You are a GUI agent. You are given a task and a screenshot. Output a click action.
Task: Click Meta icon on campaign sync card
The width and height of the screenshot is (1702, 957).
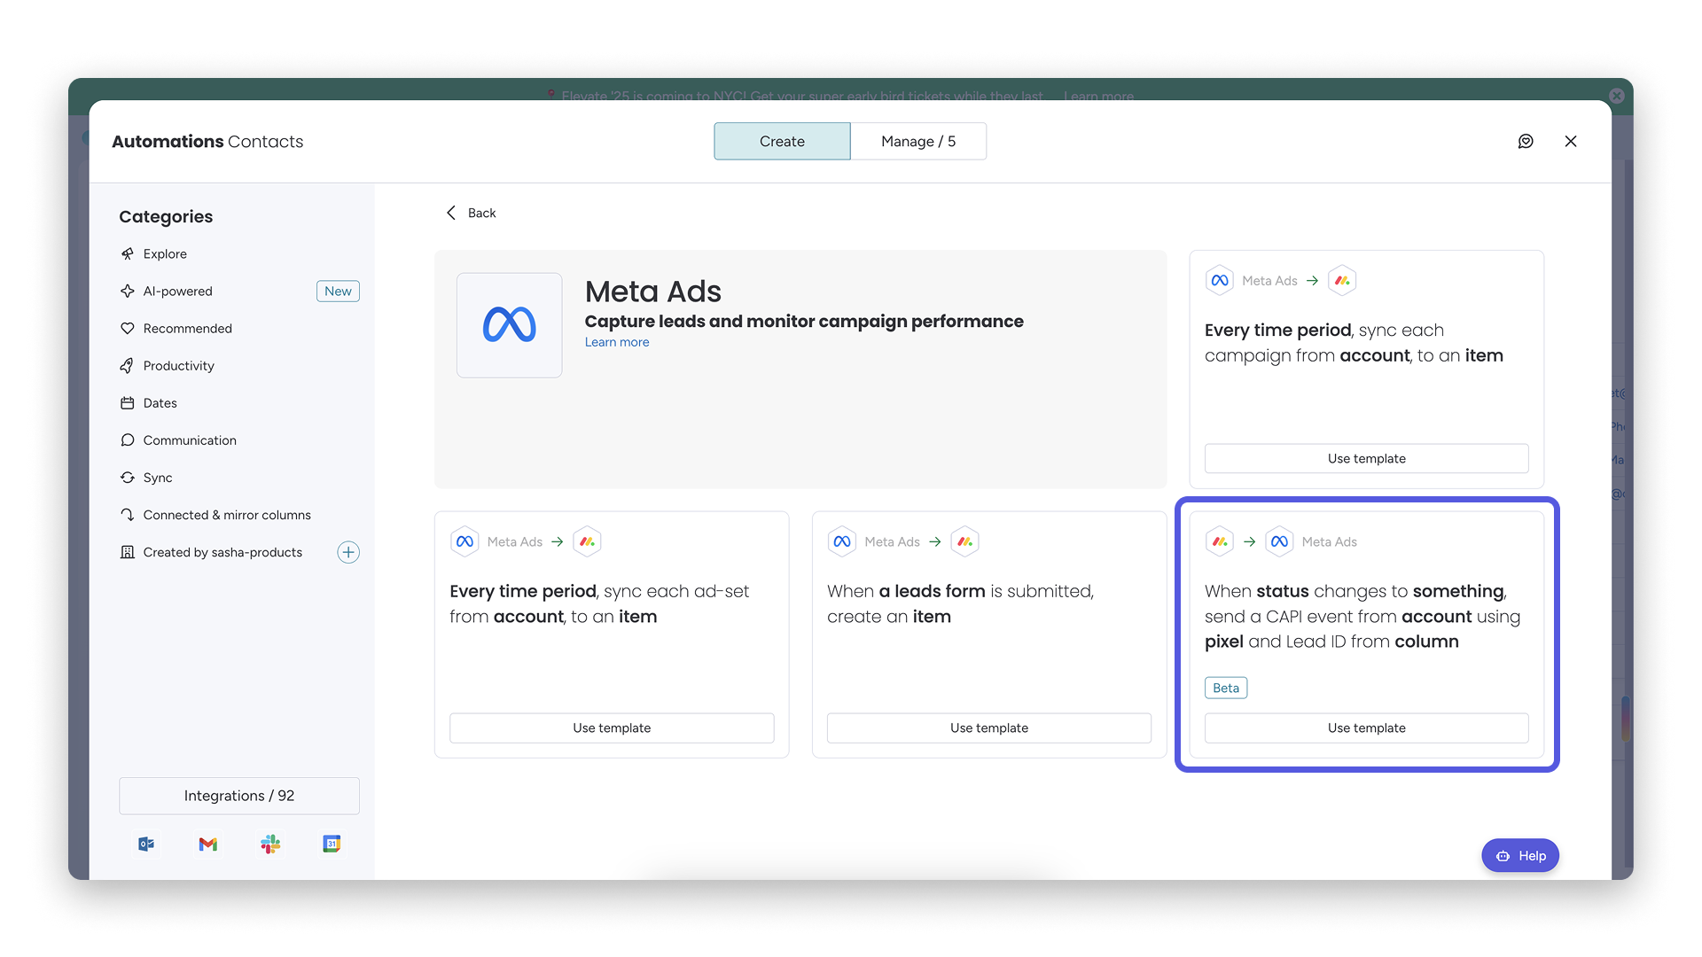1220,280
